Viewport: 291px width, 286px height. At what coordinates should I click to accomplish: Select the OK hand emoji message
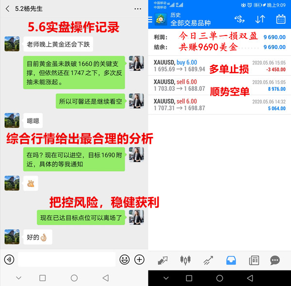pyautogui.click(x=31, y=183)
